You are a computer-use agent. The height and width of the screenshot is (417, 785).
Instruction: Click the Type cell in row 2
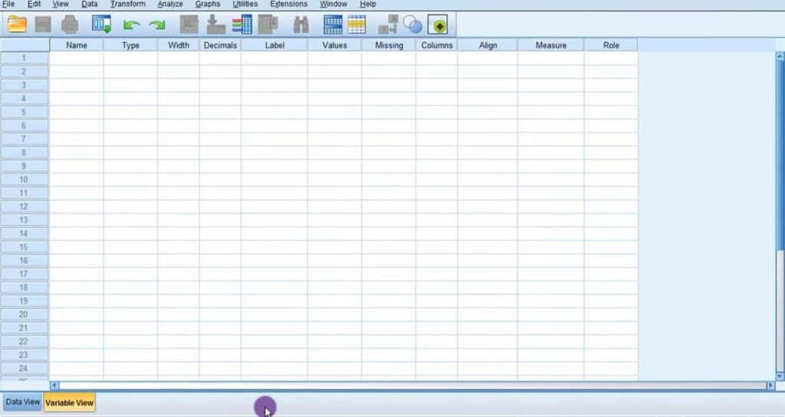point(130,71)
